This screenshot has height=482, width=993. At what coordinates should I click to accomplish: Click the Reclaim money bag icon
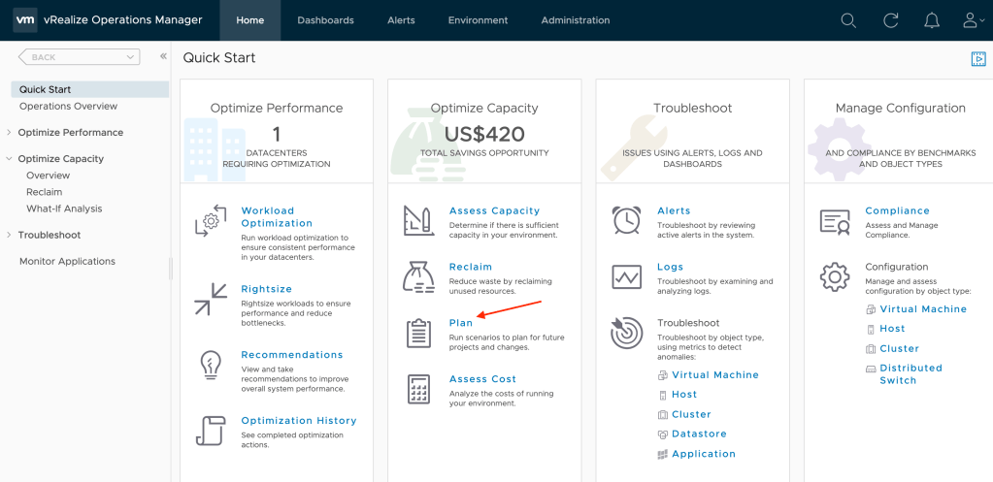point(418,277)
